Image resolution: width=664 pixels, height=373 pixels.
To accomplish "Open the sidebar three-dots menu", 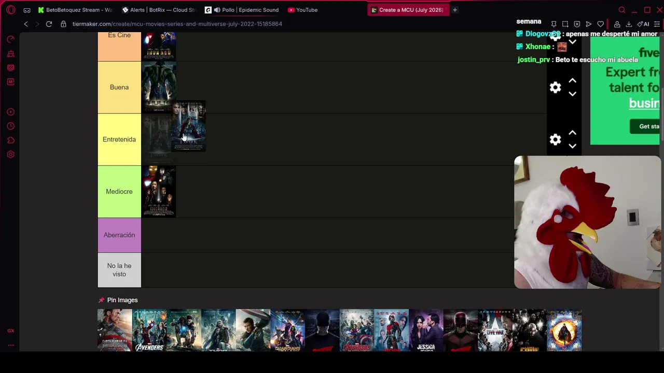I will [x=11, y=345].
